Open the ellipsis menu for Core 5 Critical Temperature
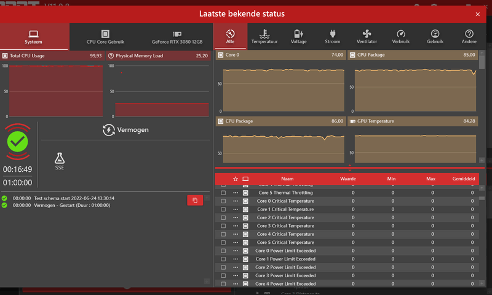The height and width of the screenshot is (295, 492). tap(235, 243)
